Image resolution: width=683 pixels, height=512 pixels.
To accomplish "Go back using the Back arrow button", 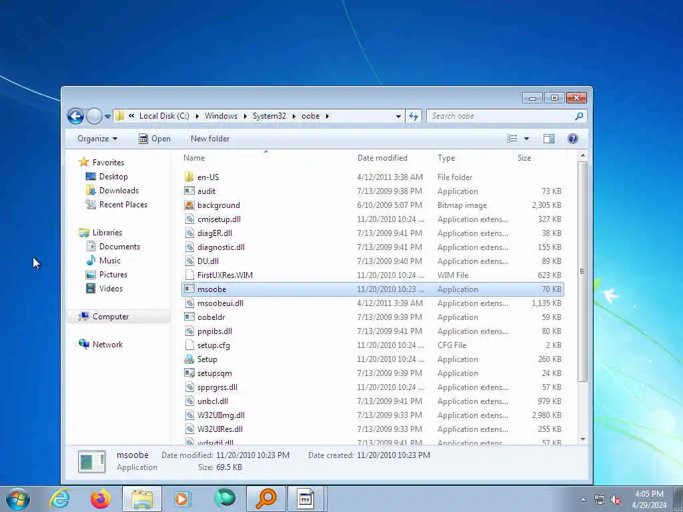I will tap(76, 116).
